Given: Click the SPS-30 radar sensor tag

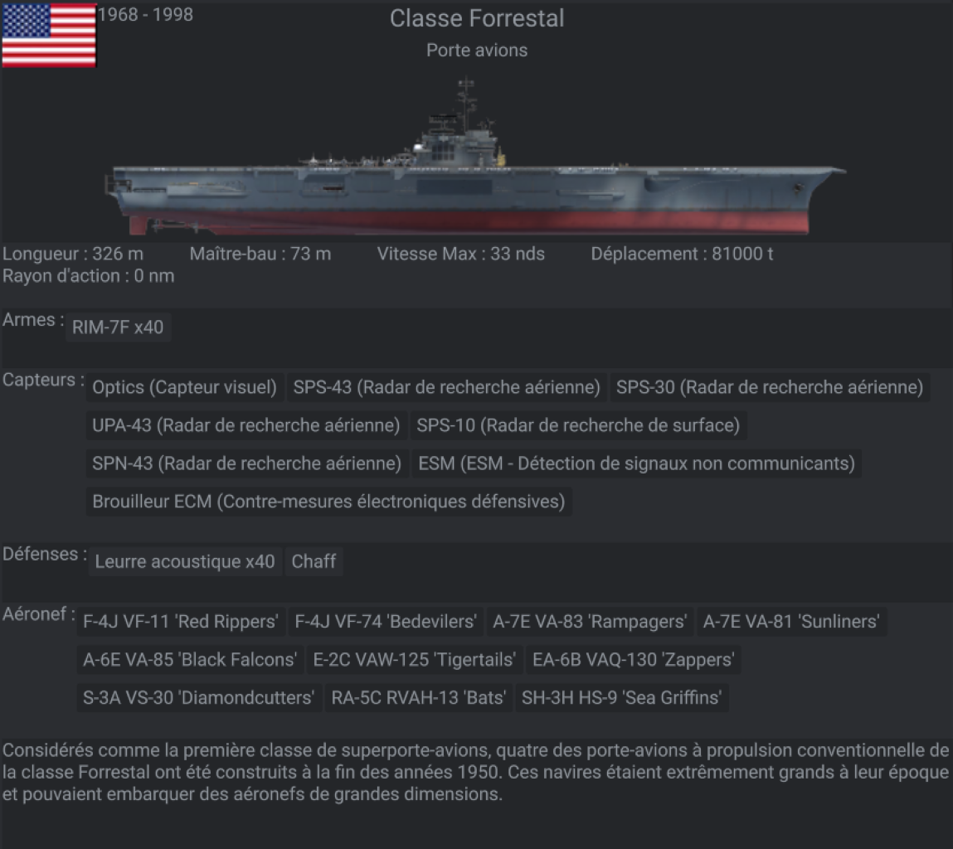Looking at the screenshot, I should pyautogui.click(x=769, y=387).
